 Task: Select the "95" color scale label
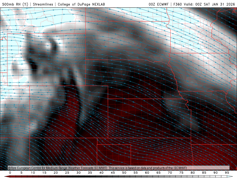(x=227, y=173)
